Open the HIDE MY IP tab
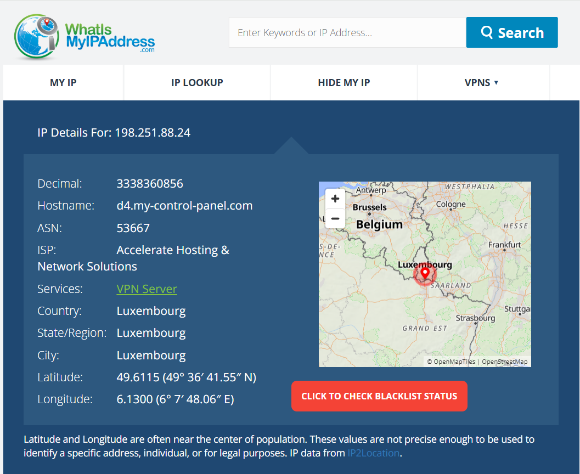Image resolution: width=580 pixels, height=474 pixels. [x=344, y=82]
